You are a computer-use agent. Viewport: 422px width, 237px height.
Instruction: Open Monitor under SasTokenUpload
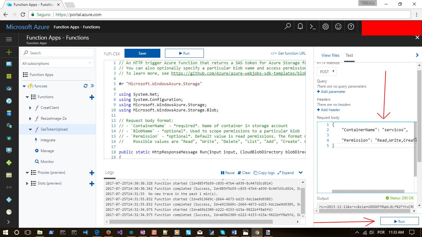pyautogui.click(x=47, y=162)
